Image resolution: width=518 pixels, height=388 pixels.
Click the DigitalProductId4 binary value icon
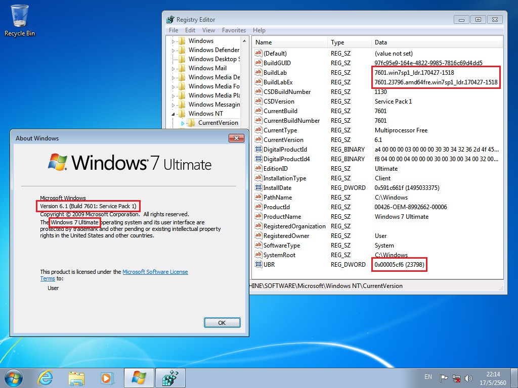pyautogui.click(x=258, y=159)
